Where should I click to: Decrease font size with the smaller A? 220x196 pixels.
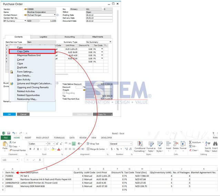tap(61, 144)
